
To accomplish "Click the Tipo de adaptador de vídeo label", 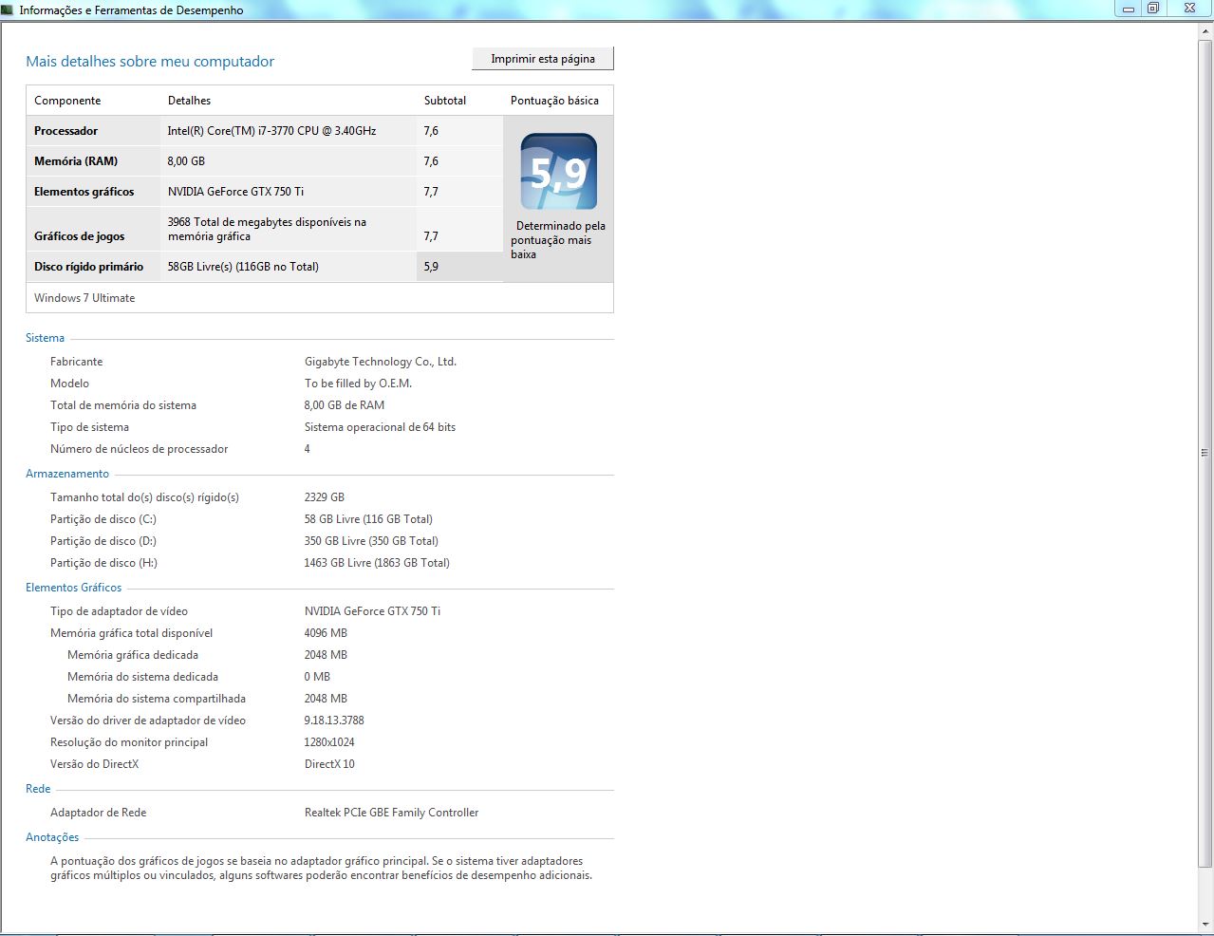I will [x=119, y=611].
